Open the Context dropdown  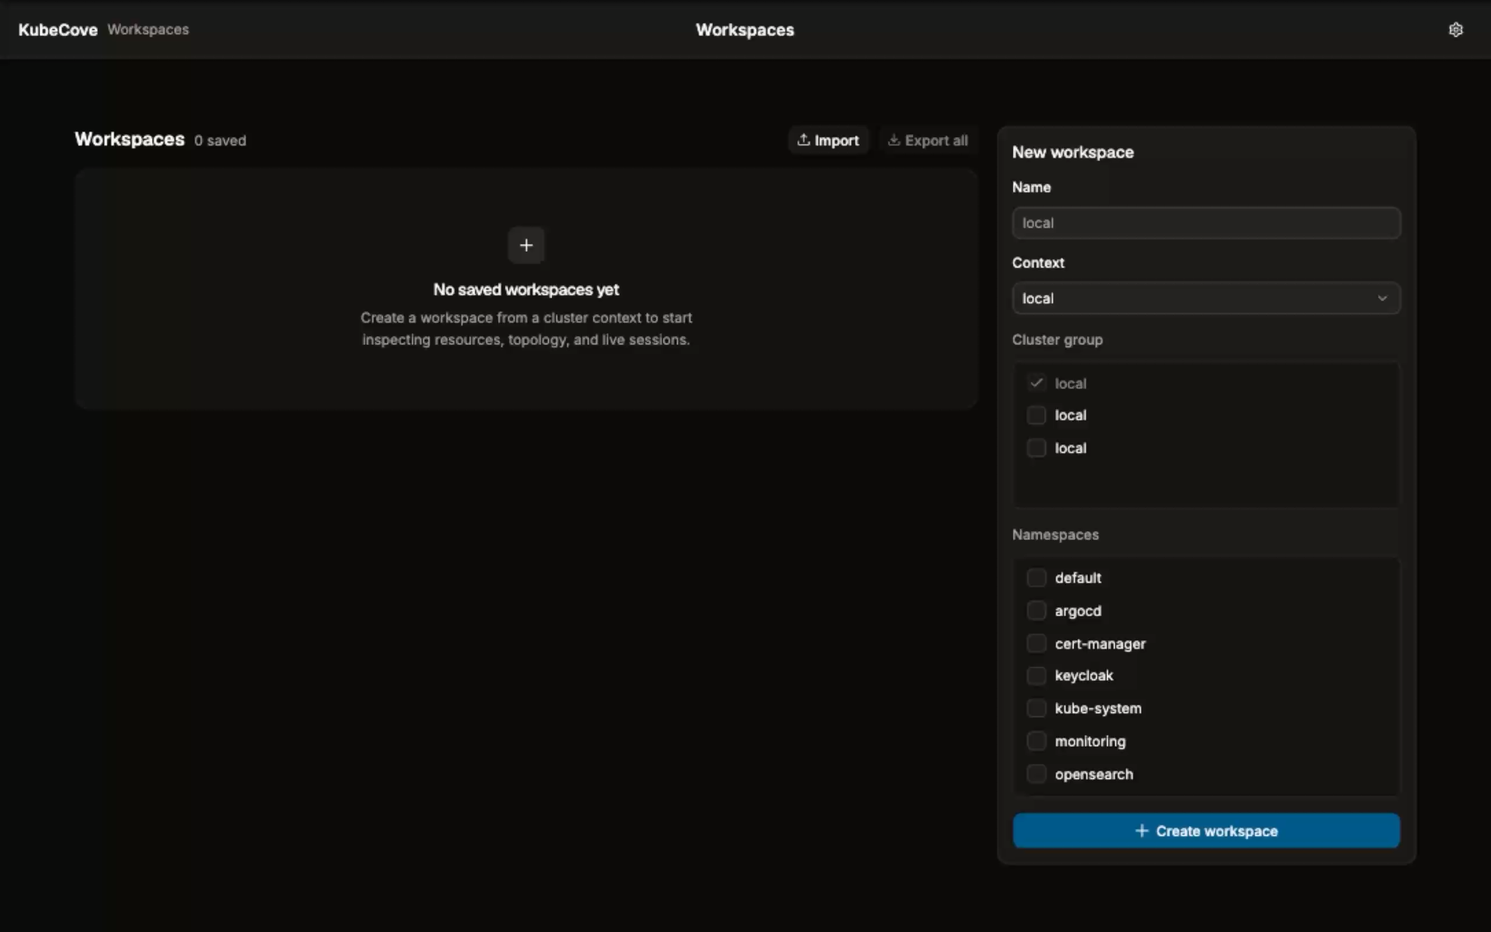point(1206,298)
